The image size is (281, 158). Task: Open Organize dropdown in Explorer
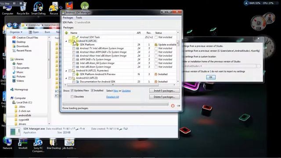[x=16, y=32]
